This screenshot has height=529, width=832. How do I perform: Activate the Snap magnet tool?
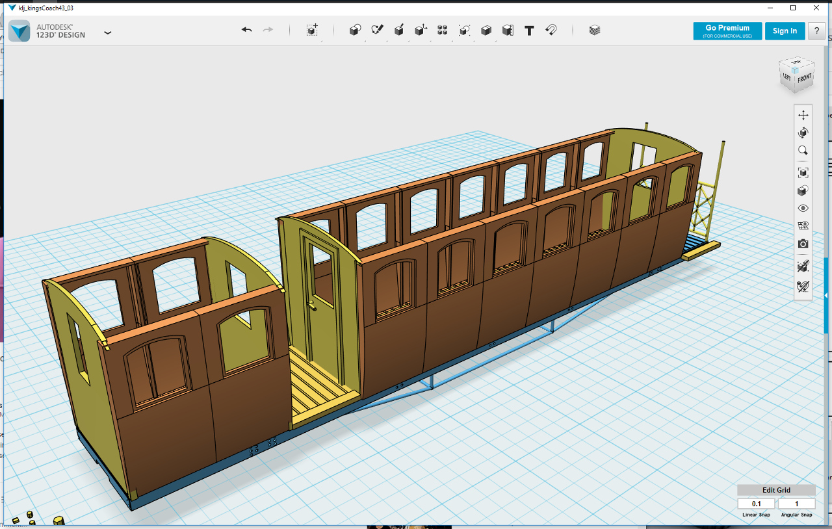551,30
